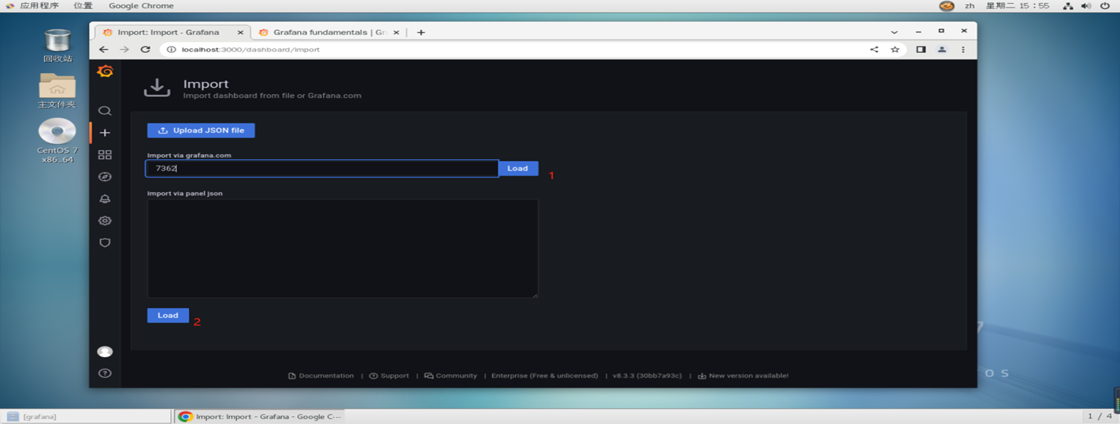Open the Chrome profile icon
Image resolution: width=1120 pixels, height=424 pixels.
[942, 50]
